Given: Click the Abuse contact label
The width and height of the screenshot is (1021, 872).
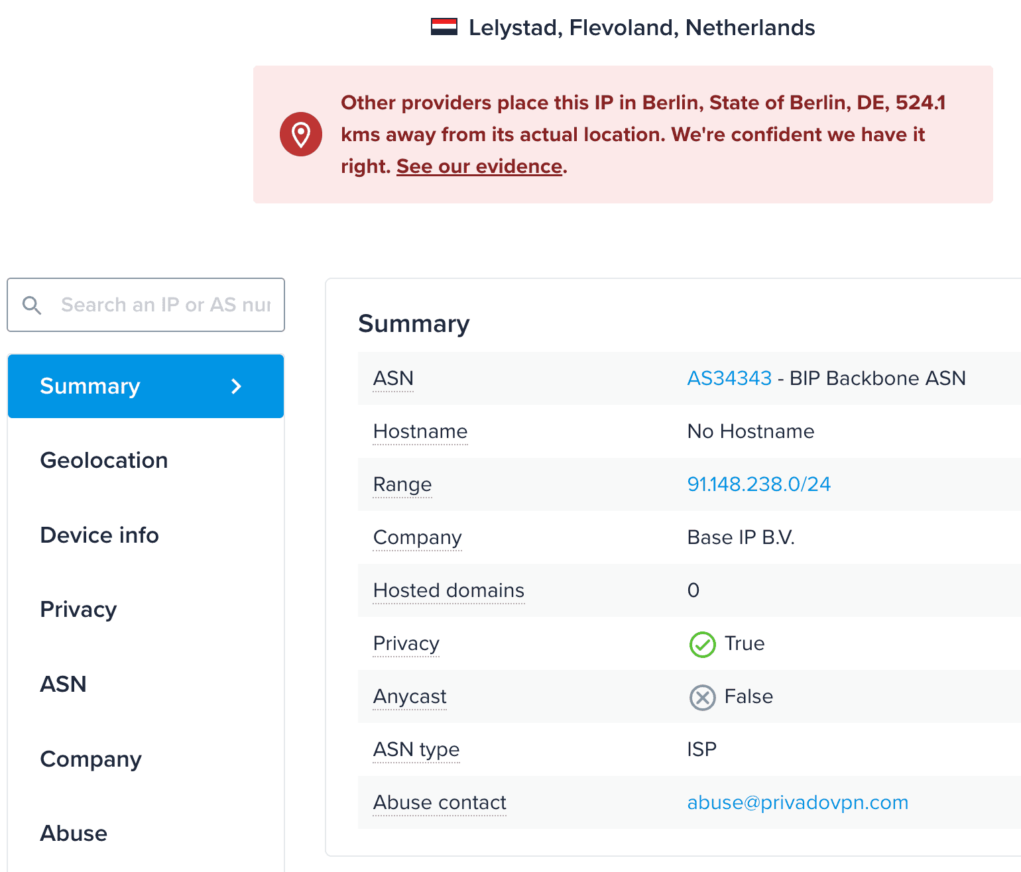Looking at the screenshot, I should [x=440, y=802].
